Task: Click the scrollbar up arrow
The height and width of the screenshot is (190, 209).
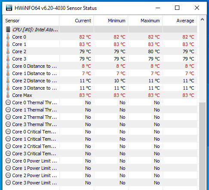Action: [202, 19]
